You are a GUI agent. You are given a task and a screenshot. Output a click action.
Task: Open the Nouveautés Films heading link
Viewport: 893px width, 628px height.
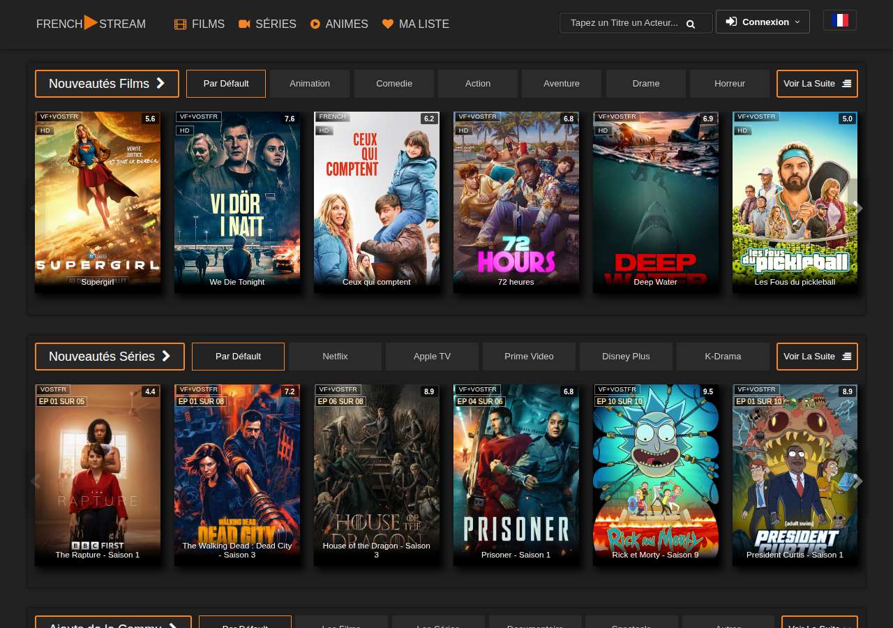(x=107, y=84)
